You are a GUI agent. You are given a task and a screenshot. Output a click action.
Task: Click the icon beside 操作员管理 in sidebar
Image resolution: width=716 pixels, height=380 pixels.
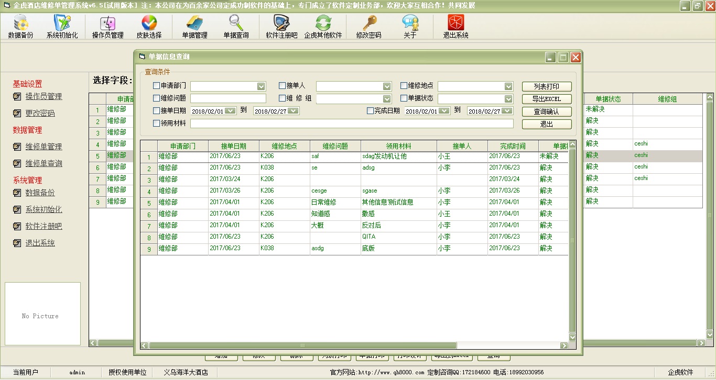coord(17,96)
